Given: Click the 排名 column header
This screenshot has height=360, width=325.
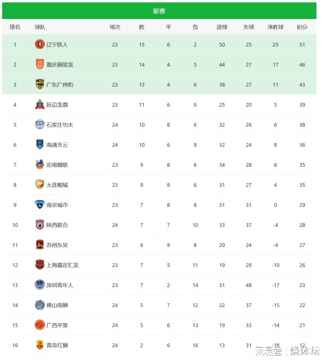Looking at the screenshot, I should pyautogui.click(x=15, y=27).
